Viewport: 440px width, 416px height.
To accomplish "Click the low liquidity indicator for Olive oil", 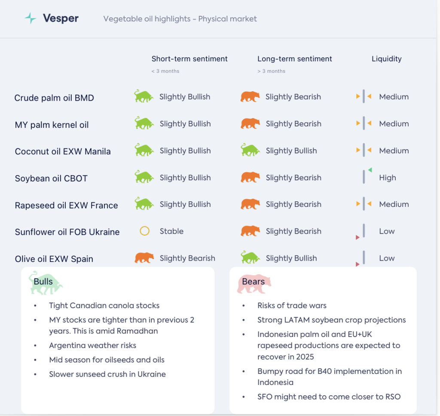I will (363, 258).
